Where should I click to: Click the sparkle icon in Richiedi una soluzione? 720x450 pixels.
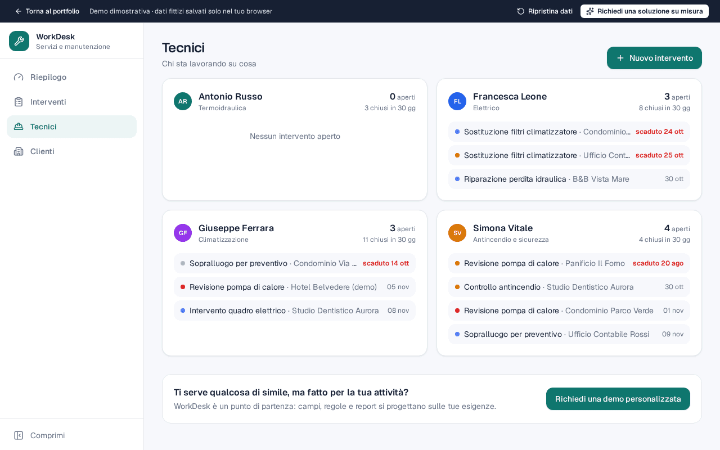coord(590,11)
